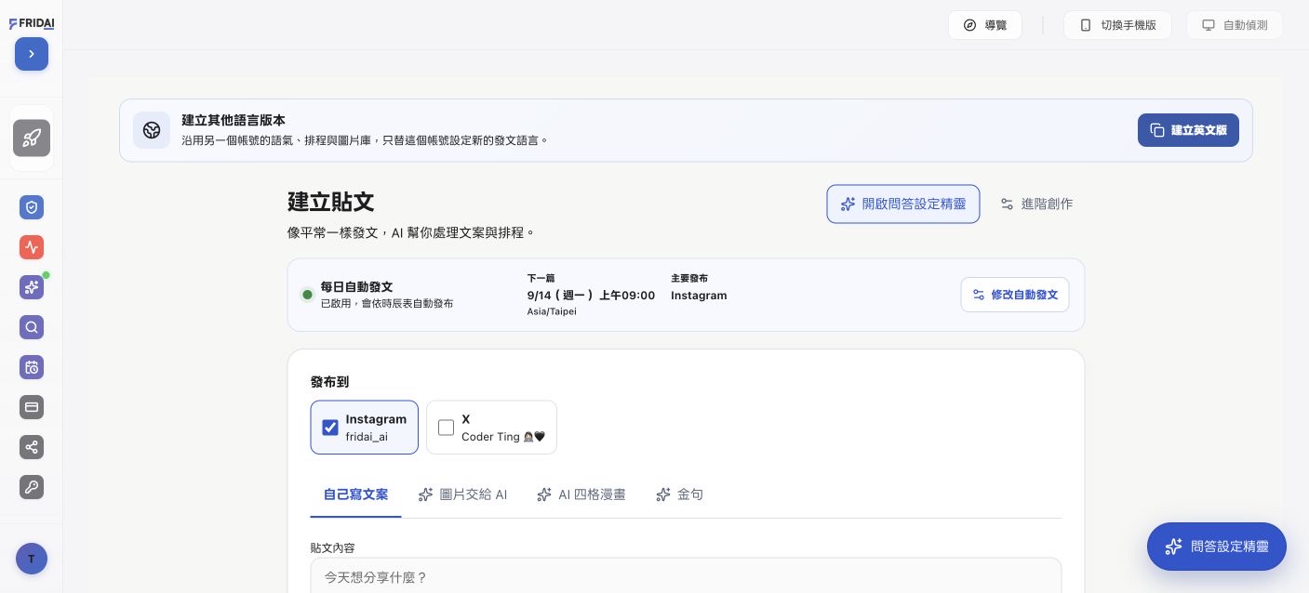Click the 導覽 tour button

pos(985,25)
